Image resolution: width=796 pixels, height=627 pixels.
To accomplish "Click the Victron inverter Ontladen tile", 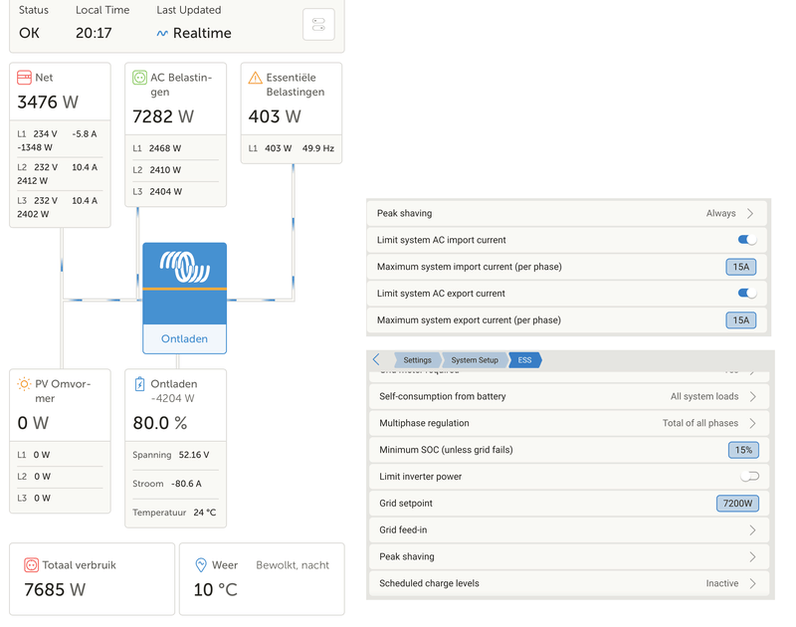I will (x=184, y=298).
